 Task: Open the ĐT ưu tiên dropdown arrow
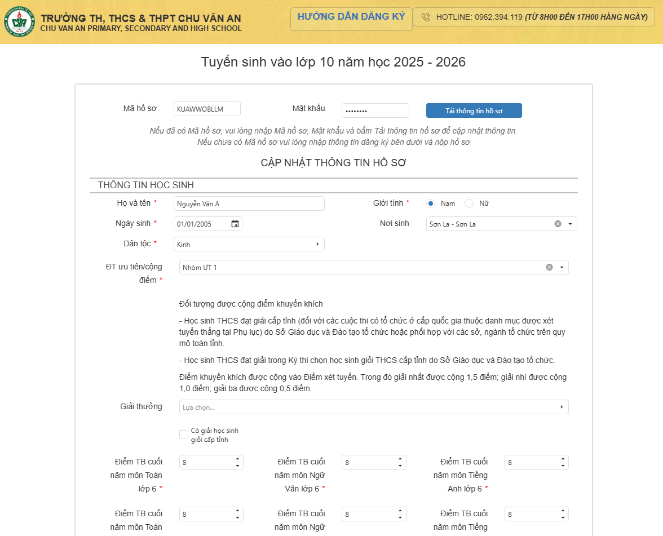(562, 267)
